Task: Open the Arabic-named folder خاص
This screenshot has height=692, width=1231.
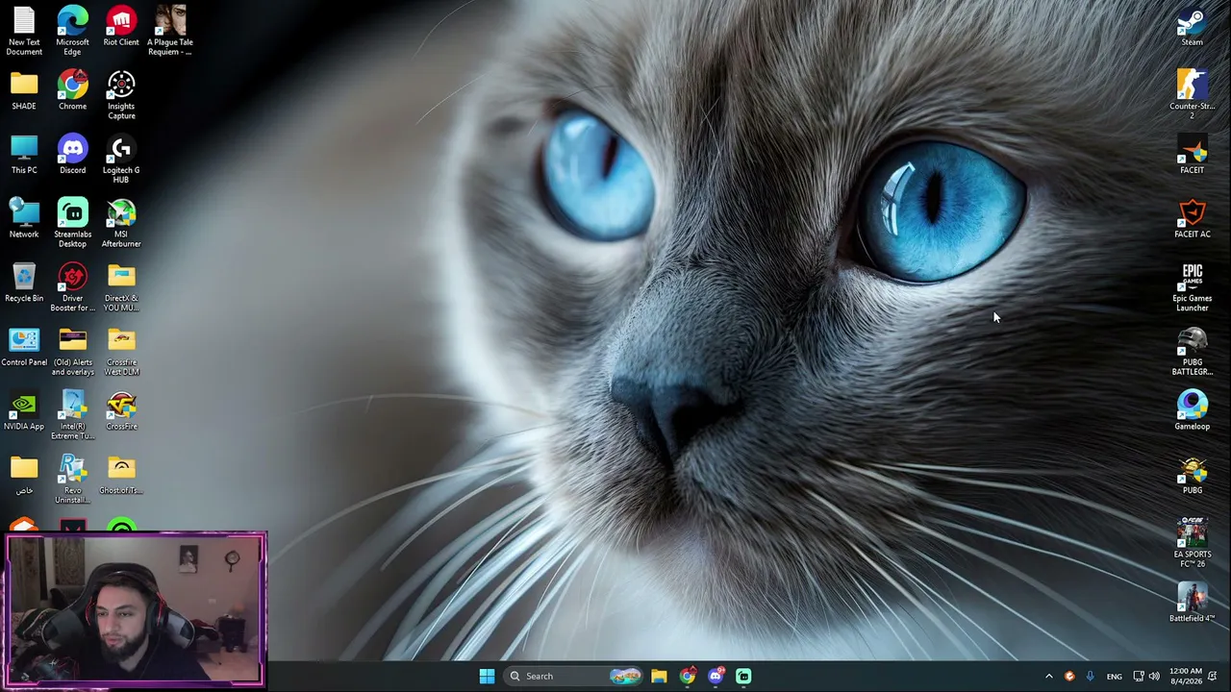Action: (24, 475)
